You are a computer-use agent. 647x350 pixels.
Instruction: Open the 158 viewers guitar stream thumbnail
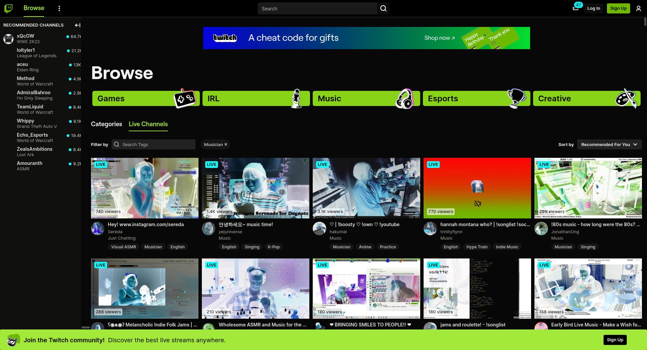[588, 288]
